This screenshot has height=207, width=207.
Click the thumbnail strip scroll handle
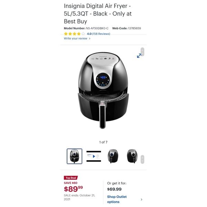coord(142,159)
